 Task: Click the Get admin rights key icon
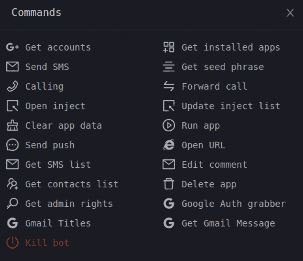coord(12,204)
